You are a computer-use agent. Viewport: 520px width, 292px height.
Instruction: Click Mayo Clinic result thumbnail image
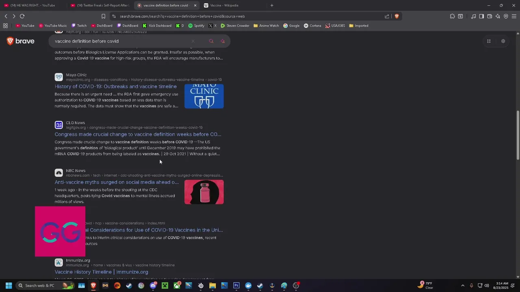(x=204, y=96)
